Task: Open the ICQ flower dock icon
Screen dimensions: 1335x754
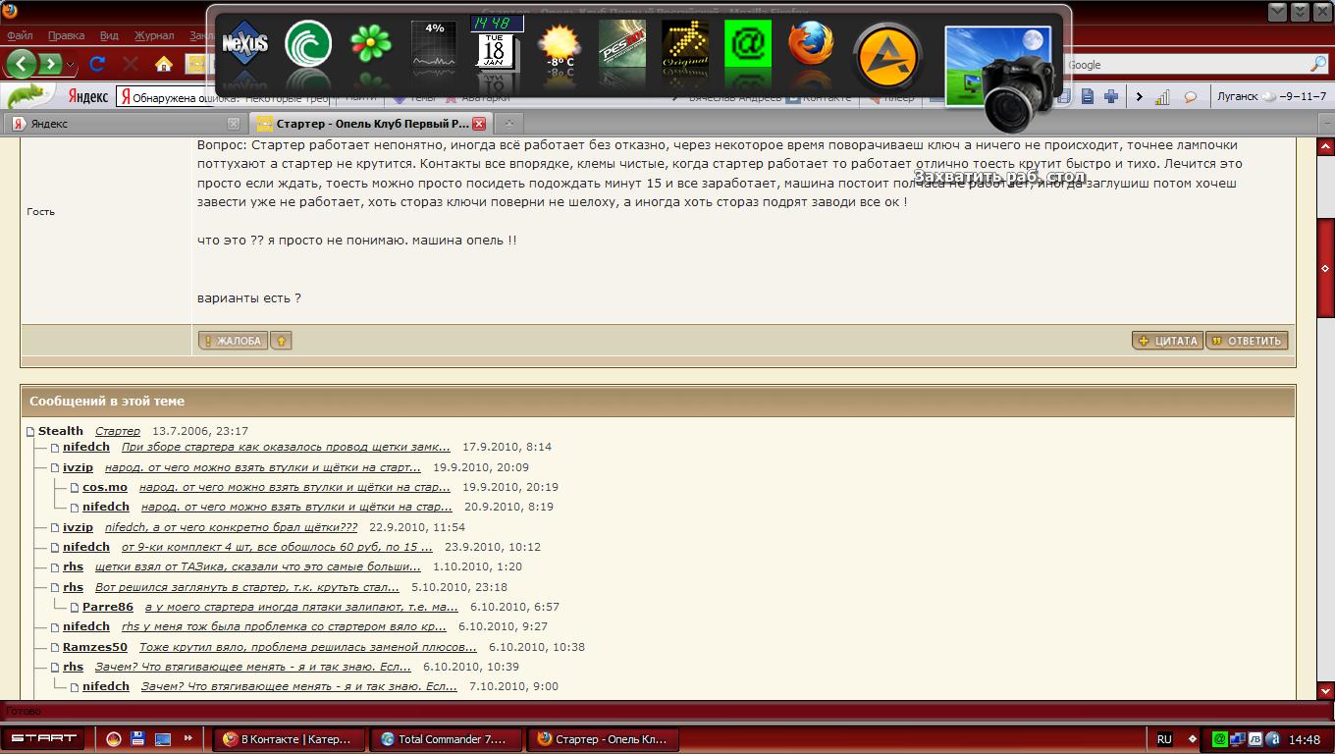Action: point(371,45)
